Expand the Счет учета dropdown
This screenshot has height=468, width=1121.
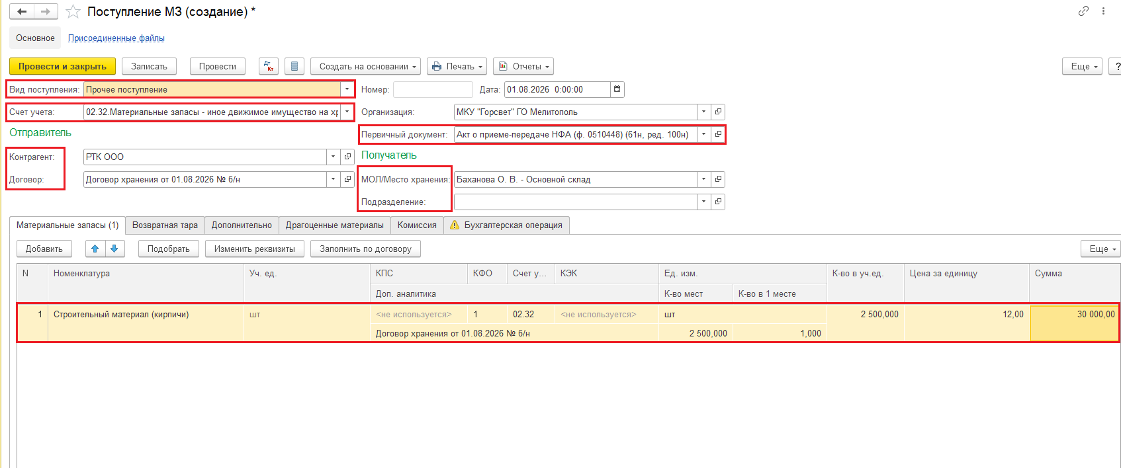click(347, 112)
